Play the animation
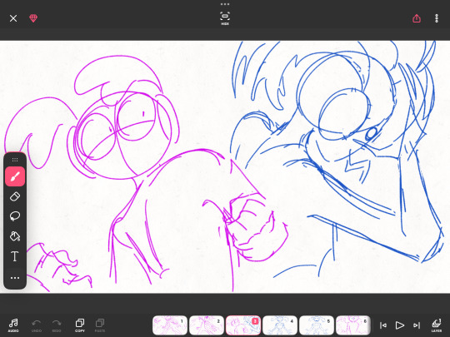 pyautogui.click(x=399, y=325)
